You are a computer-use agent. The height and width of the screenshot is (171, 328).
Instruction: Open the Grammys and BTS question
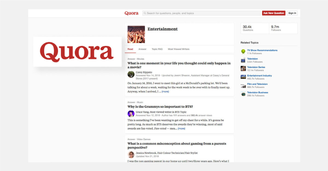(160, 107)
